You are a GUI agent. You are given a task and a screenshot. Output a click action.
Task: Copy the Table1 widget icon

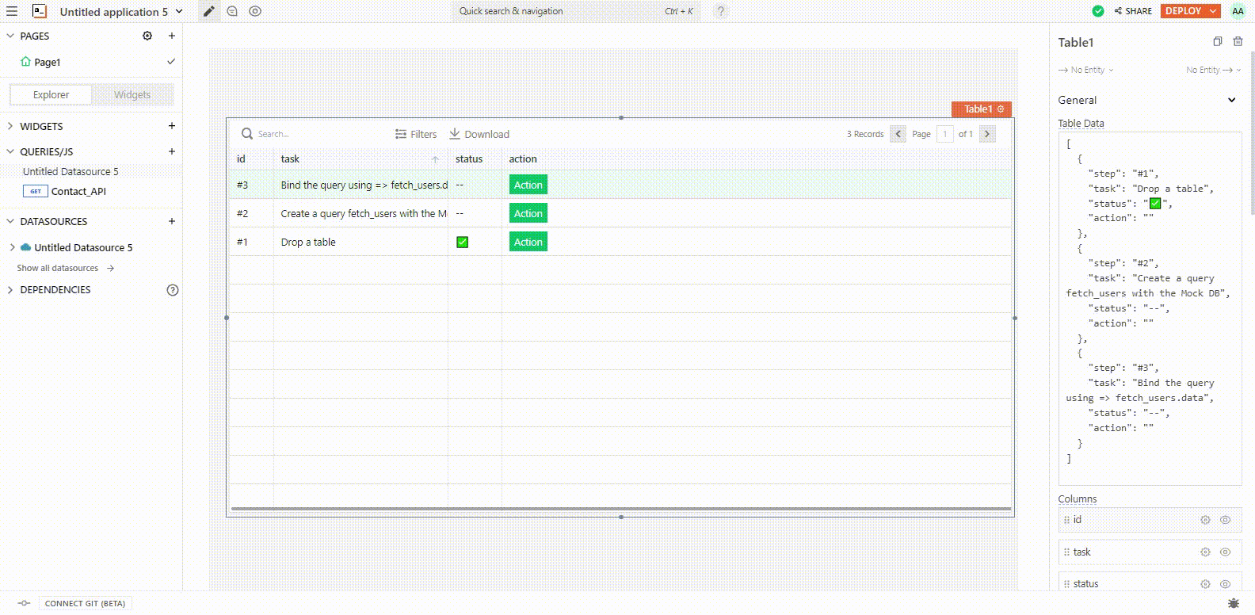click(1218, 42)
